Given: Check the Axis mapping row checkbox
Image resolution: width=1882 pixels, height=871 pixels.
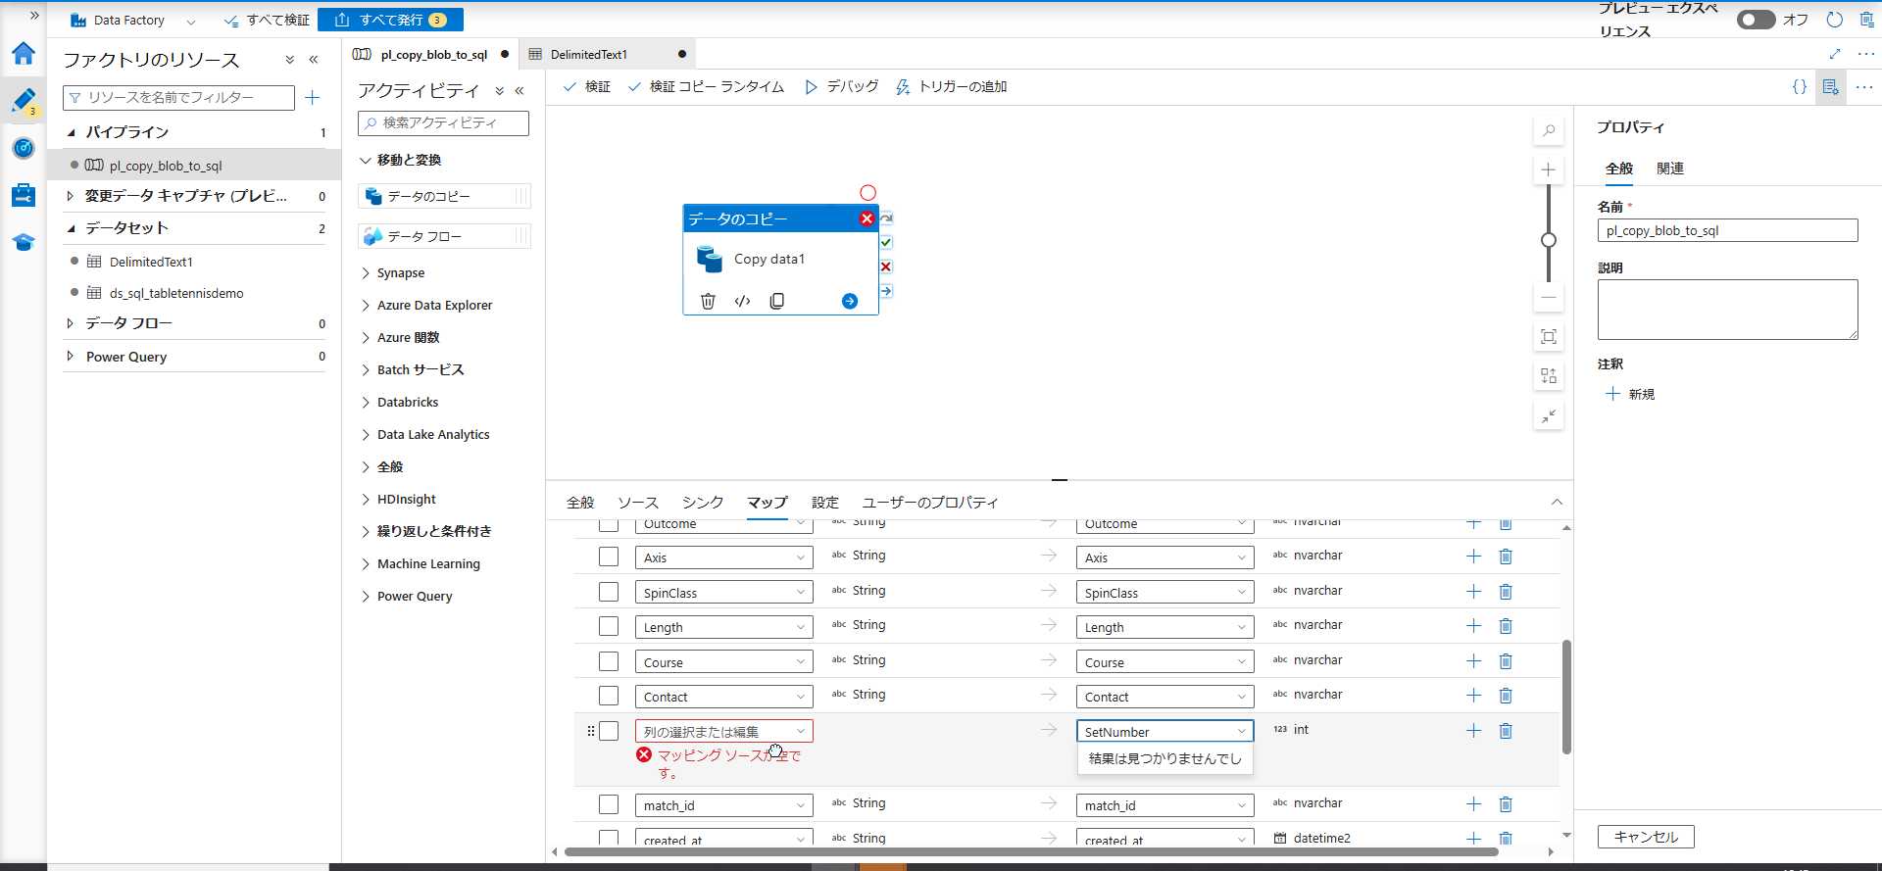Looking at the screenshot, I should coord(609,556).
